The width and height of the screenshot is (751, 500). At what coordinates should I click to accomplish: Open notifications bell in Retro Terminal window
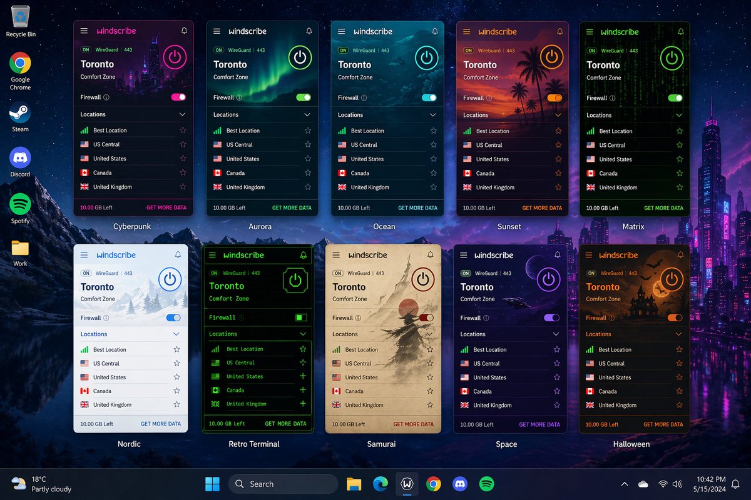click(304, 255)
